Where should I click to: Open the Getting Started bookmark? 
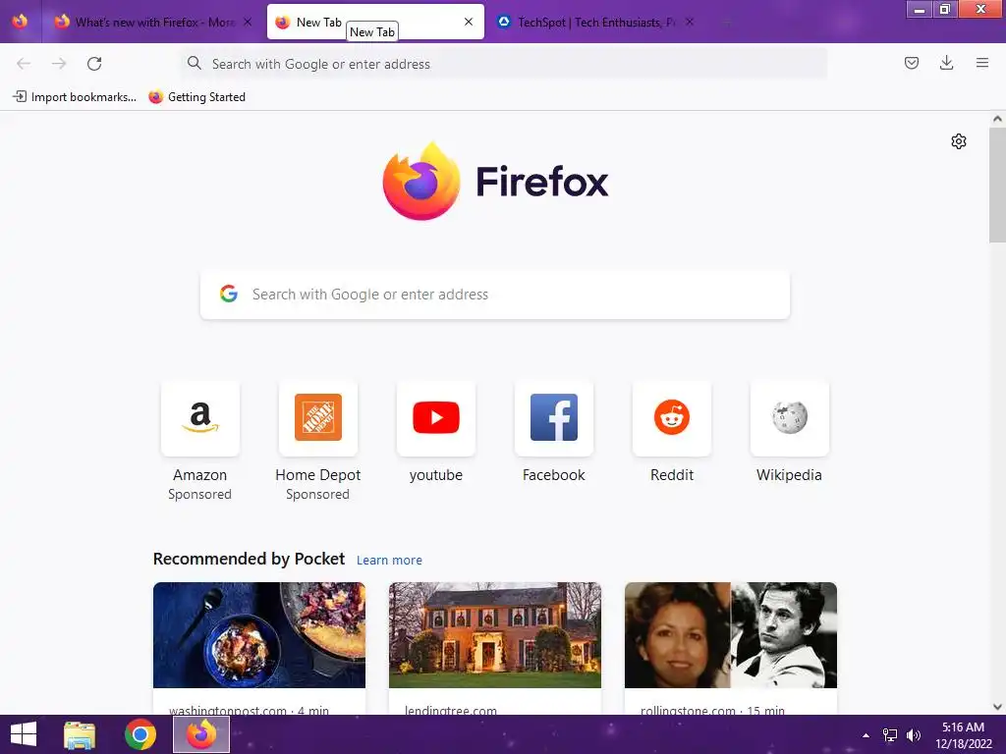pyautogui.click(x=196, y=97)
